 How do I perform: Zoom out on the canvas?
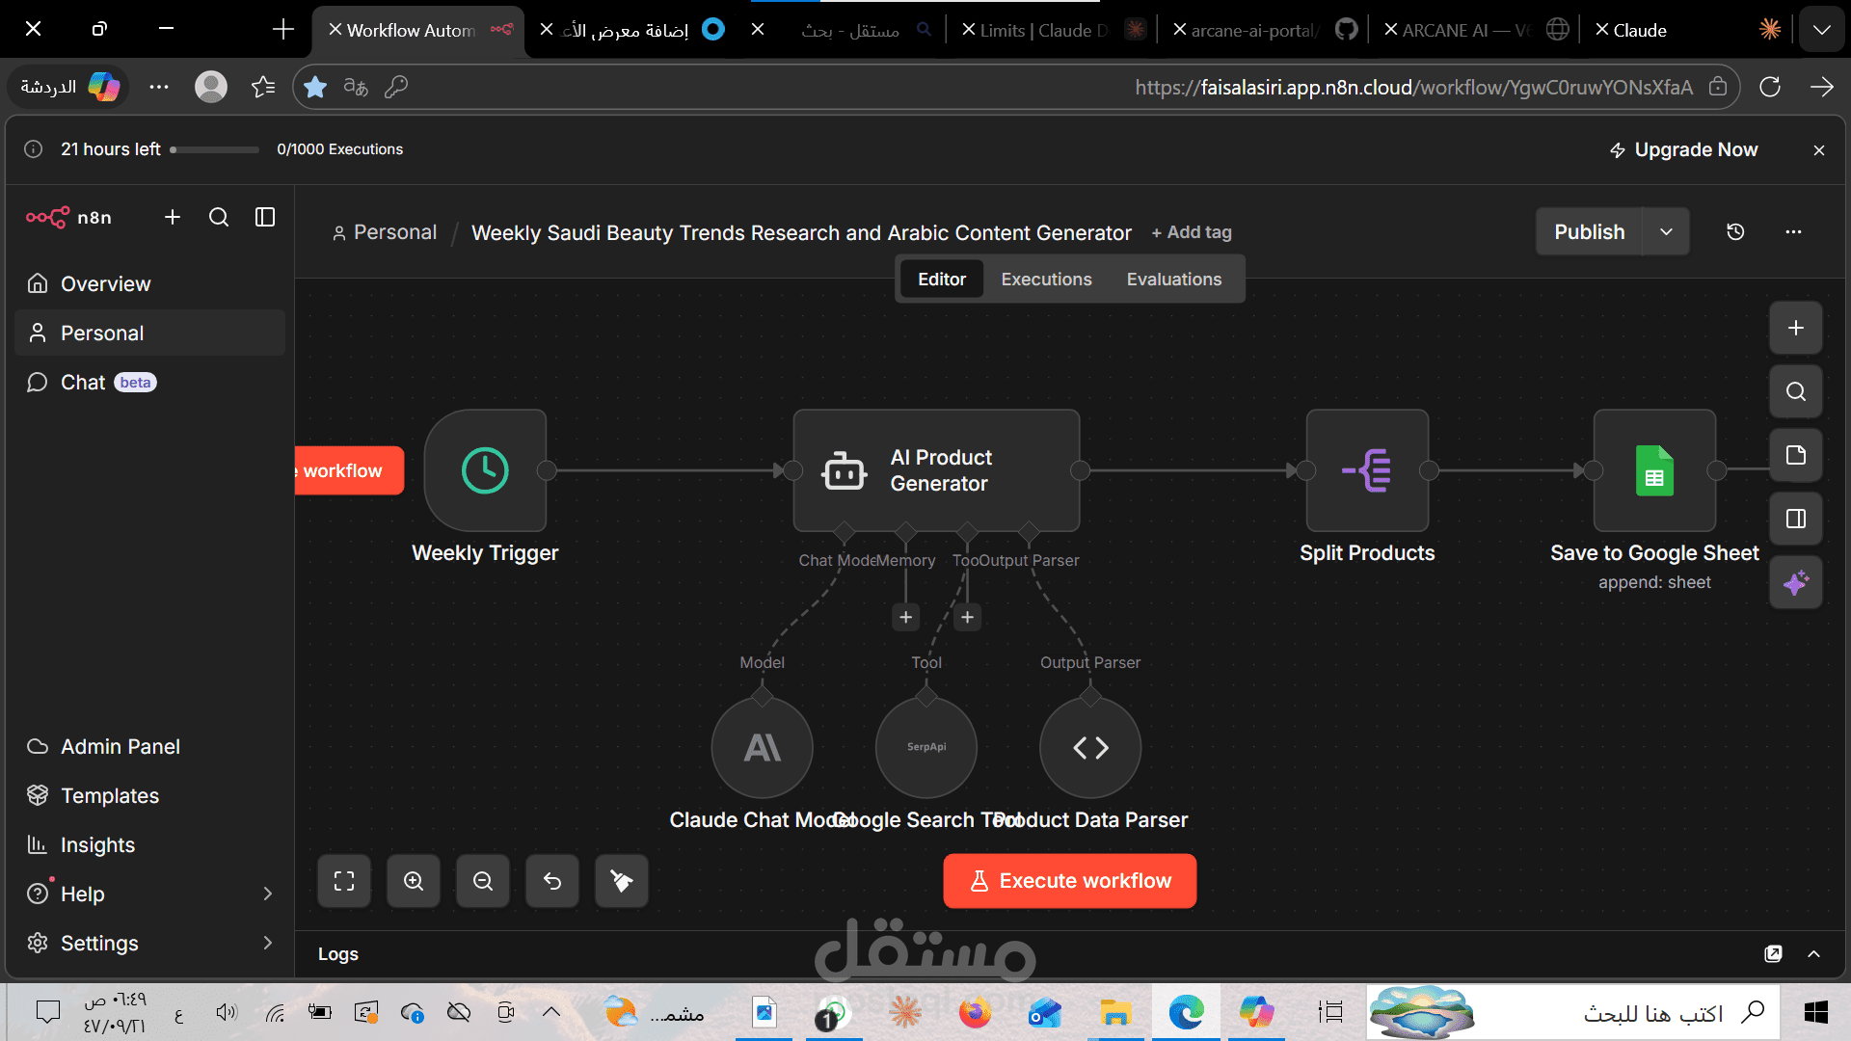tap(483, 881)
